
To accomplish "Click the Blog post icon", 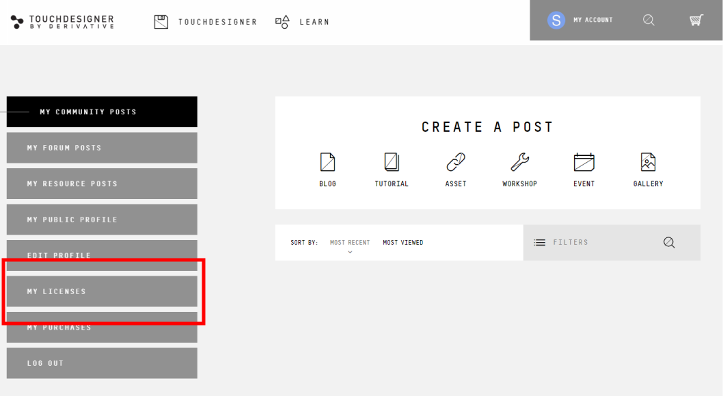I will coord(327,162).
